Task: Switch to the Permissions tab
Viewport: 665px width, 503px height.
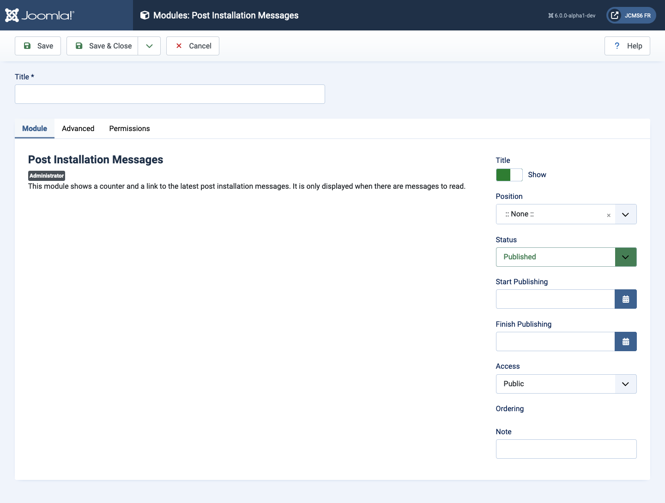Action: [129, 129]
